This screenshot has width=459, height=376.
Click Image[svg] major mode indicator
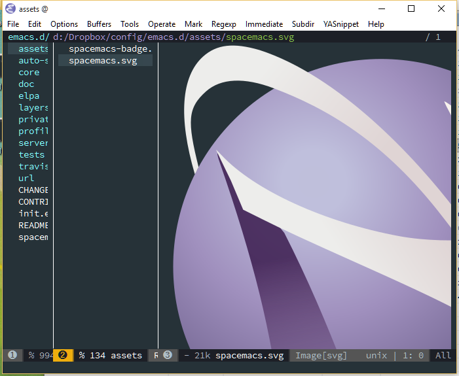point(321,356)
